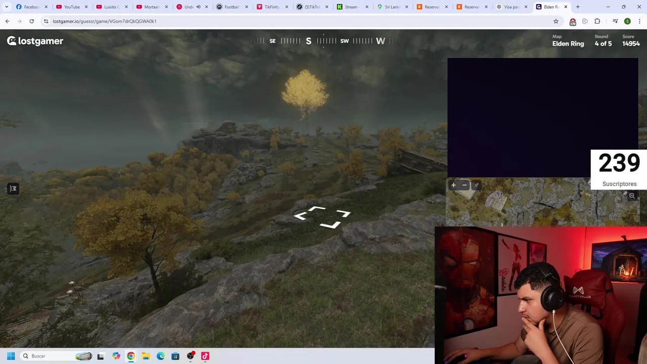
Task: Launch Copilot from the taskbar
Action: click(116, 356)
